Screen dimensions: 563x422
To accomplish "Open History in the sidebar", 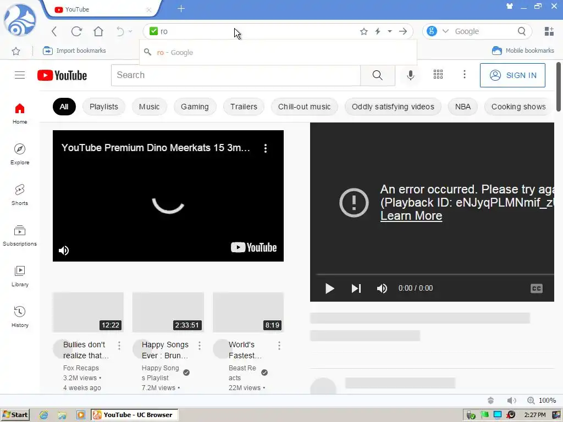I will (20, 317).
